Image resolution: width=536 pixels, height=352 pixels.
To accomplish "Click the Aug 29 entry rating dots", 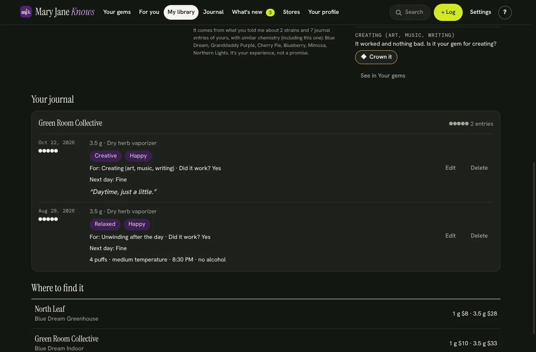I will tap(48, 219).
